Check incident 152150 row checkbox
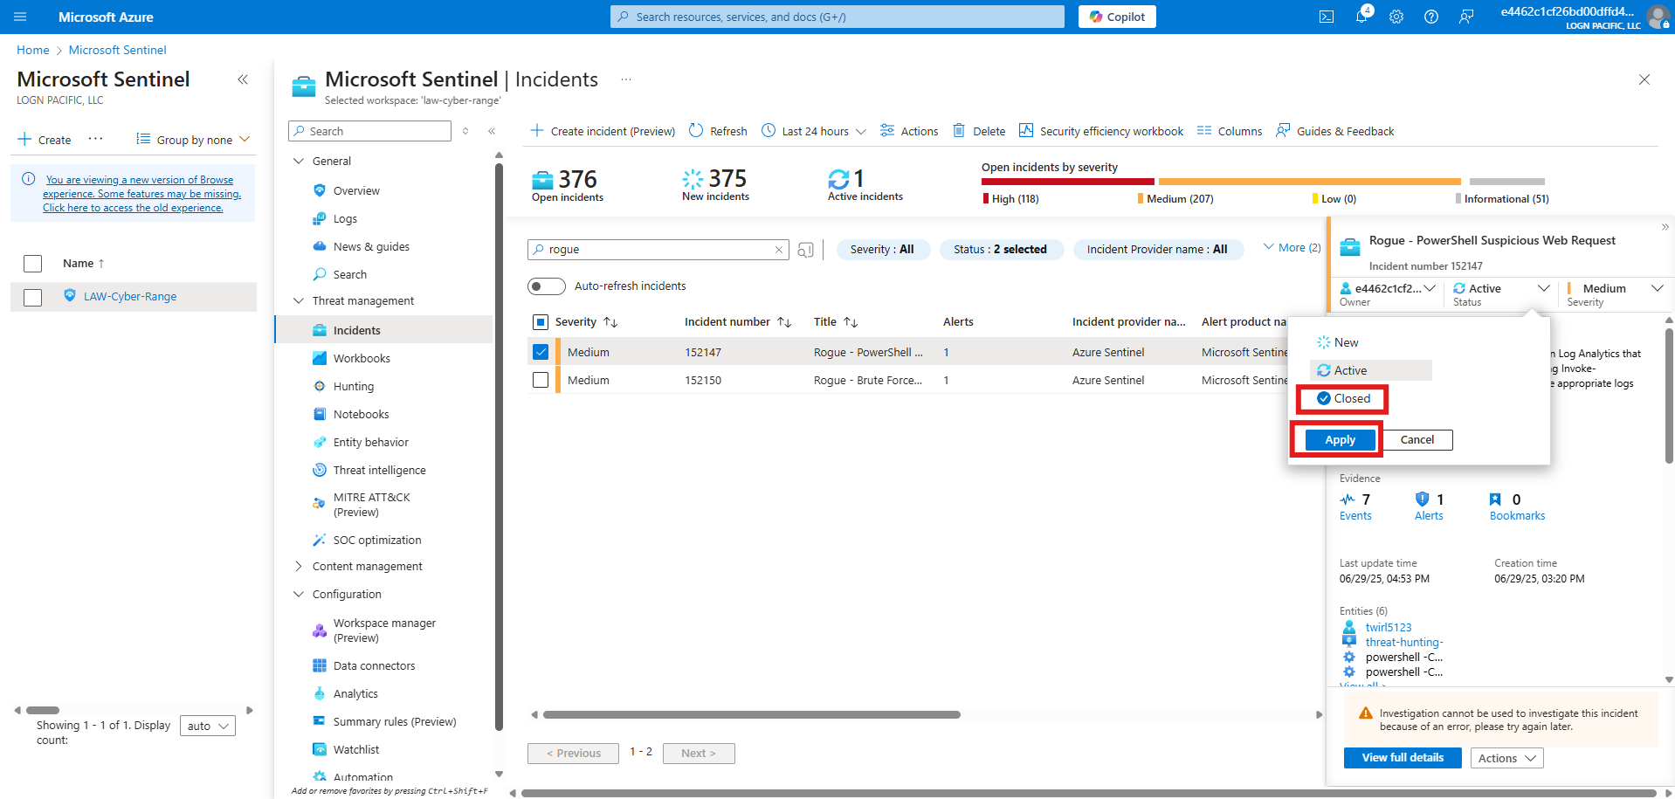The image size is (1675, 799). 541,380
